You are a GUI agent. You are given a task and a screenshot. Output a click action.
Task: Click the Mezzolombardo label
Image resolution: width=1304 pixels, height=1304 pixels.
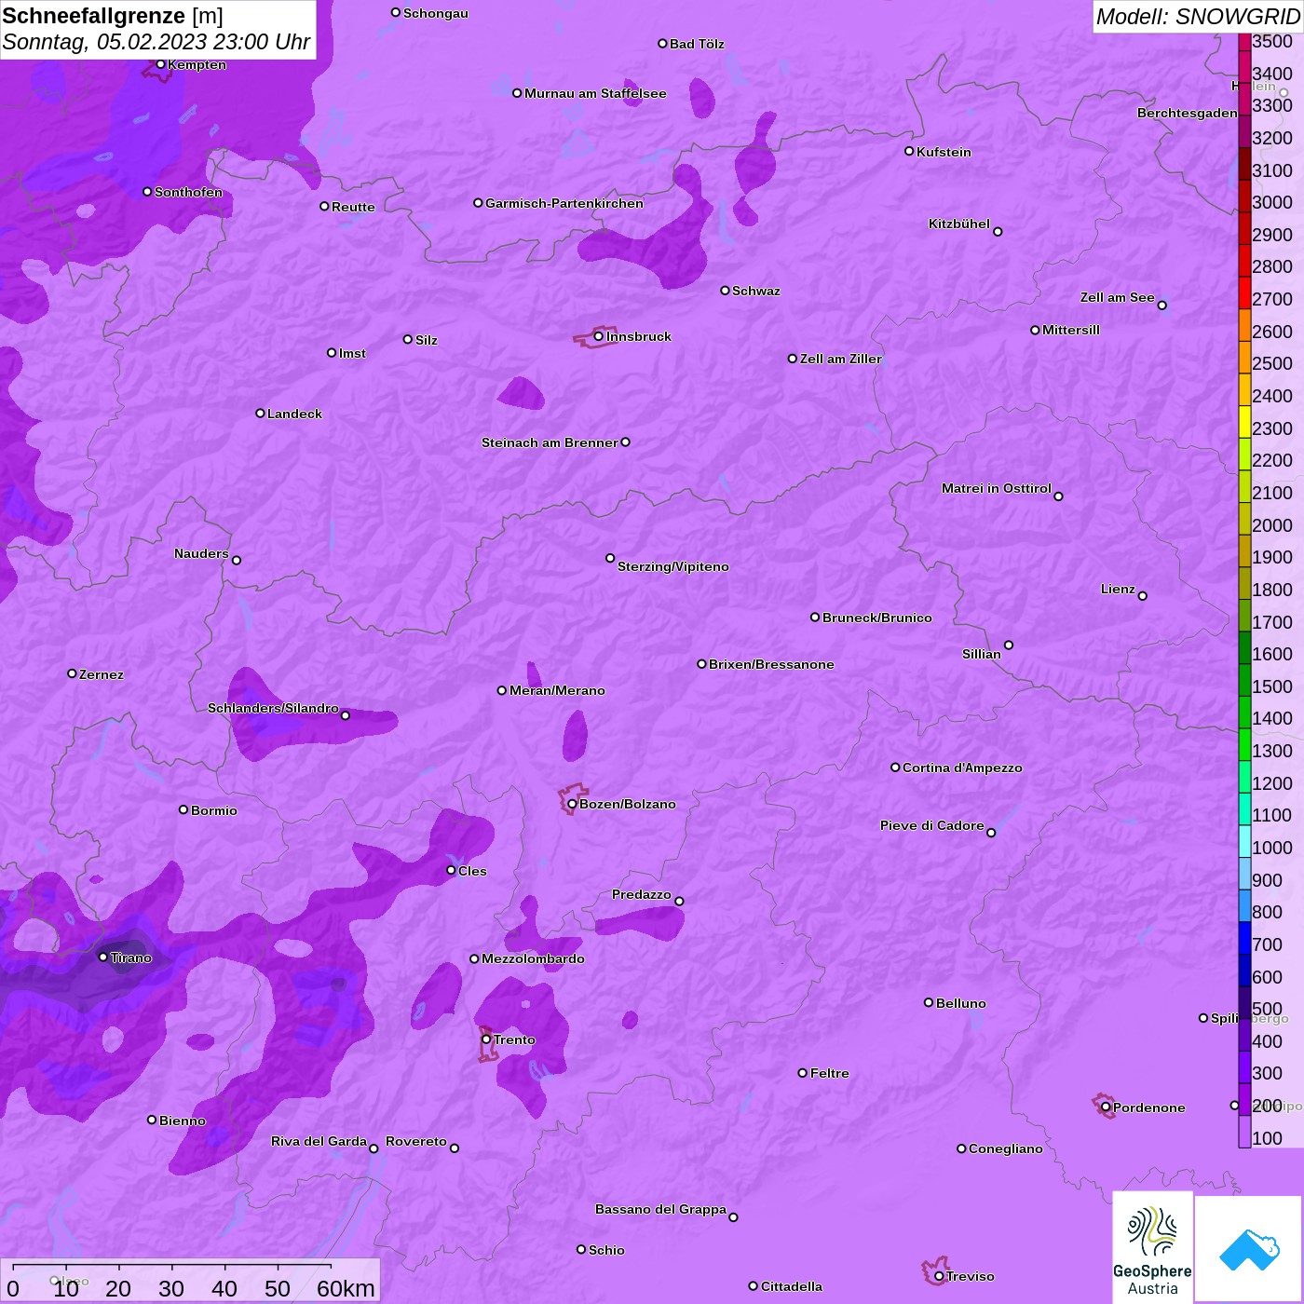click(533, 958)
